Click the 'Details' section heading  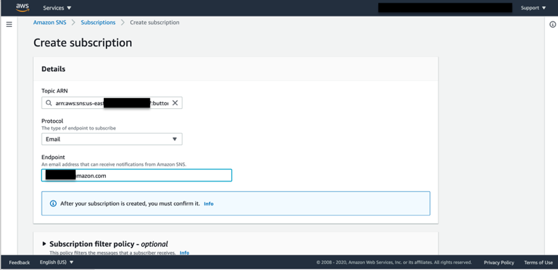click(x=54, y=69)
